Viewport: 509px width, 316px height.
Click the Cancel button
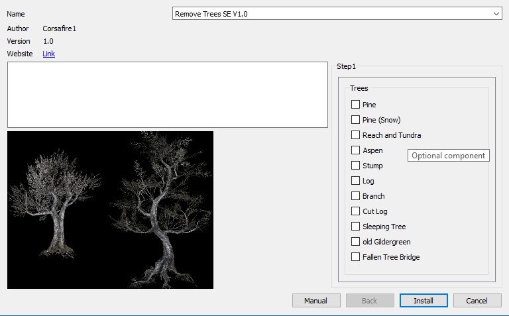click(477, 301)
